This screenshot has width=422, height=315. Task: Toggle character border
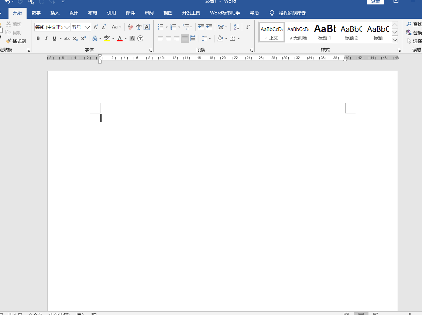147,27
